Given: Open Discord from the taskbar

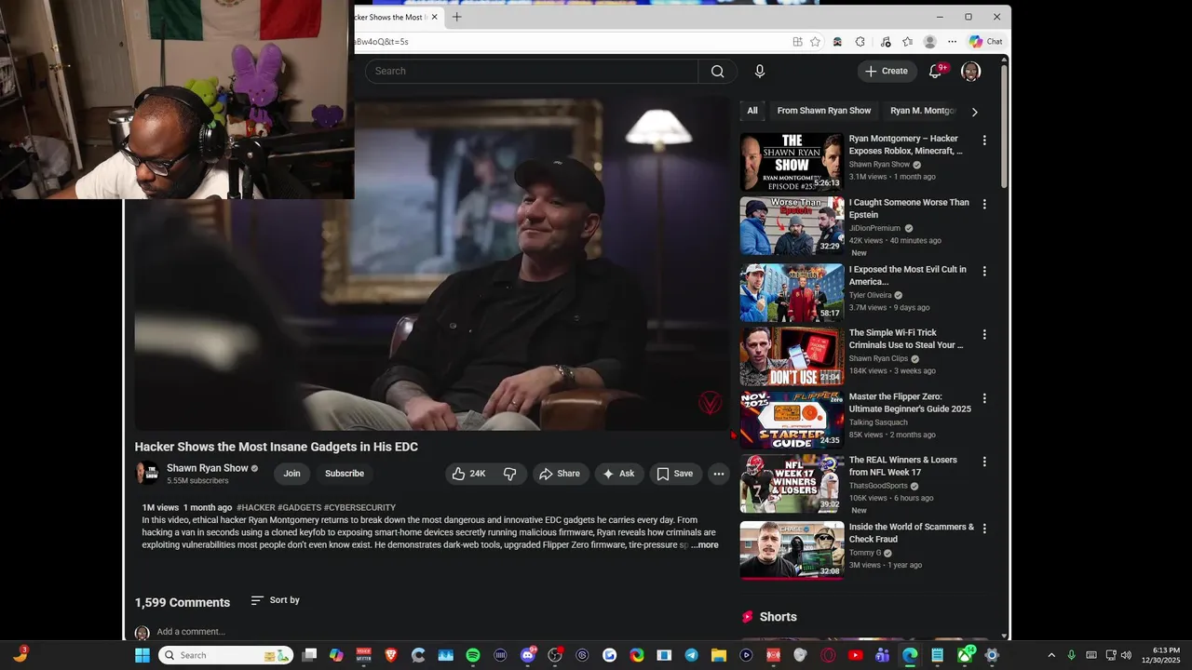Looking at the screenshot, I should click(528, 655).
